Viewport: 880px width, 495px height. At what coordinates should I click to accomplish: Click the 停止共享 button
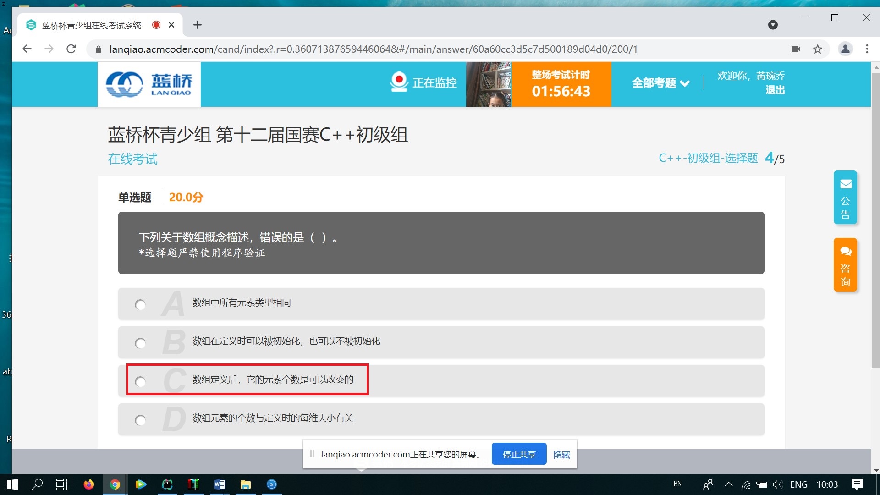click(x=519, y=454)
